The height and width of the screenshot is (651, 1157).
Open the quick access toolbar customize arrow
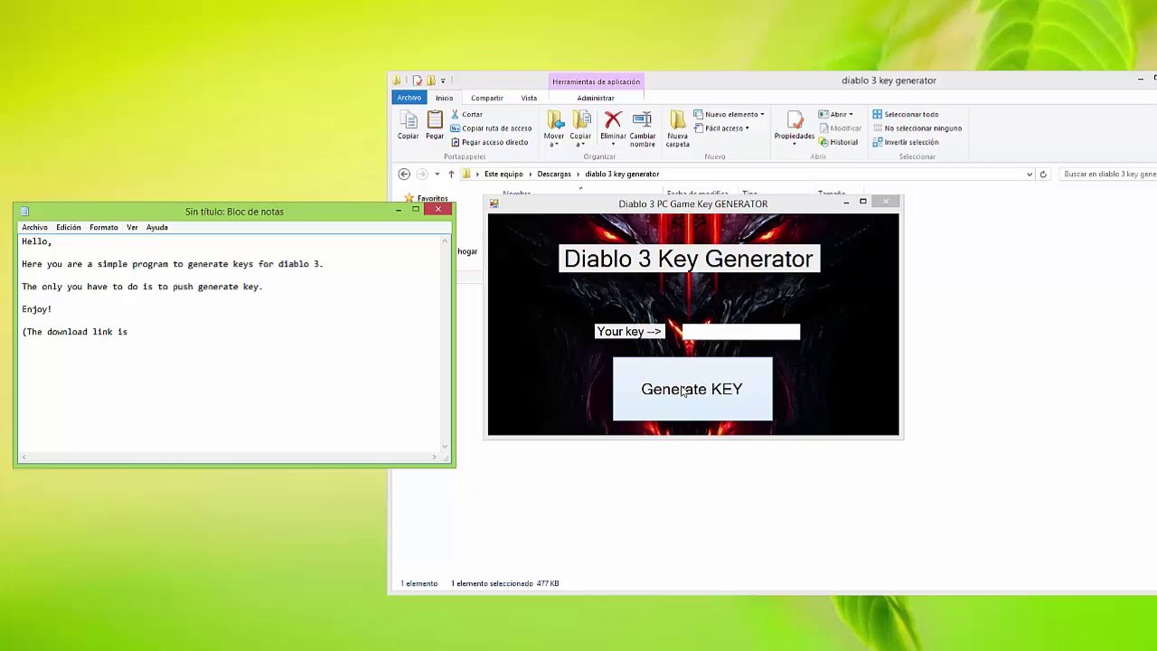(x=443, y=80)
